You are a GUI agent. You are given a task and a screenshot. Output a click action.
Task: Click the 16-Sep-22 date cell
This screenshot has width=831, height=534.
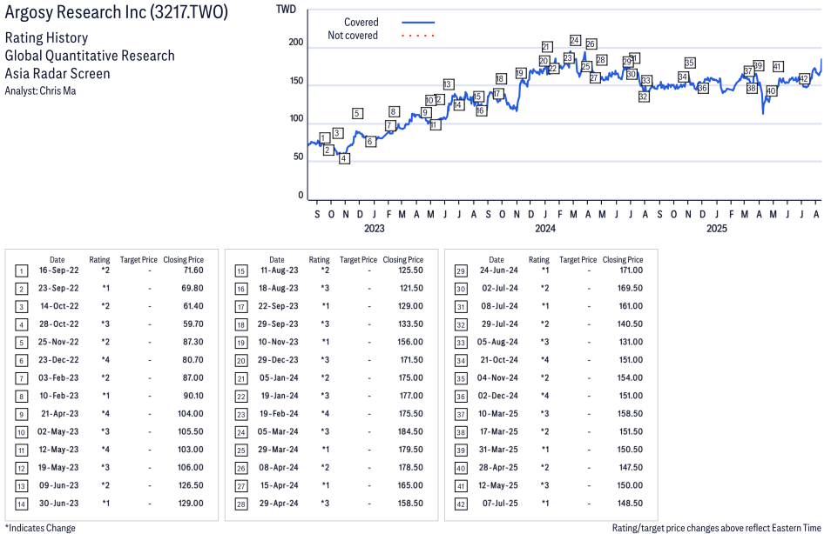click(x=58, y=270)
